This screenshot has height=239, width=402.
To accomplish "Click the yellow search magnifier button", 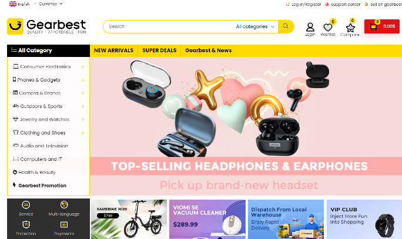I will tap(286, 26).
